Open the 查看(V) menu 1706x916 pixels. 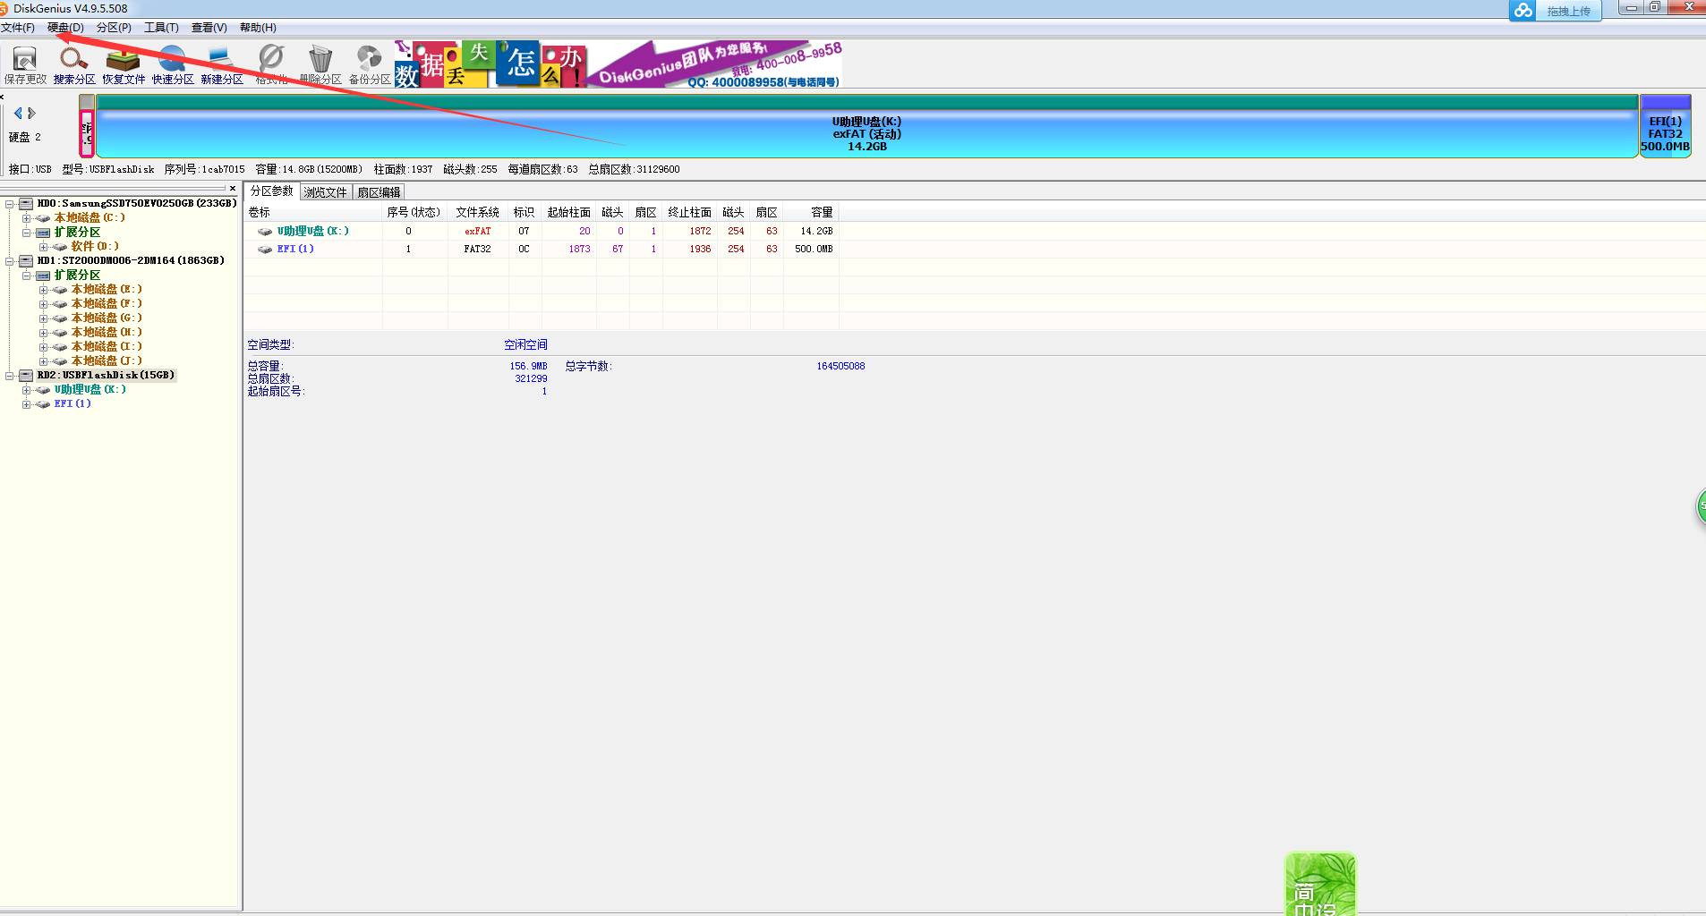point(209,28)
